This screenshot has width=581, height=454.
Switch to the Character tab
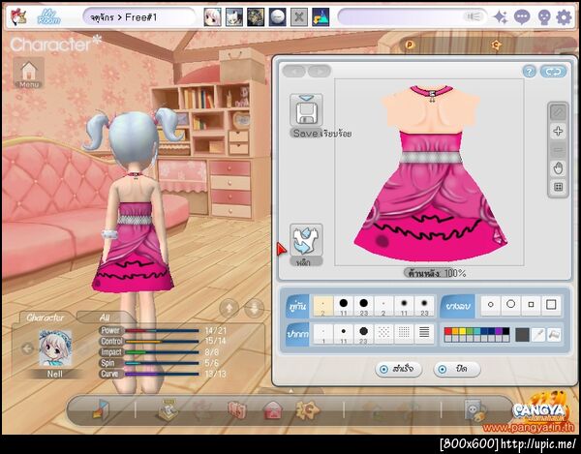click(45, 318)
